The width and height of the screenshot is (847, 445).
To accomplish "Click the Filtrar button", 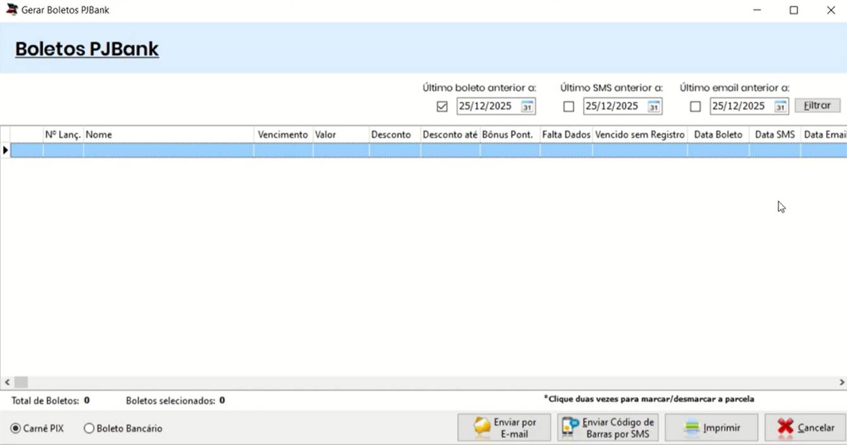I will click(817, 106).
